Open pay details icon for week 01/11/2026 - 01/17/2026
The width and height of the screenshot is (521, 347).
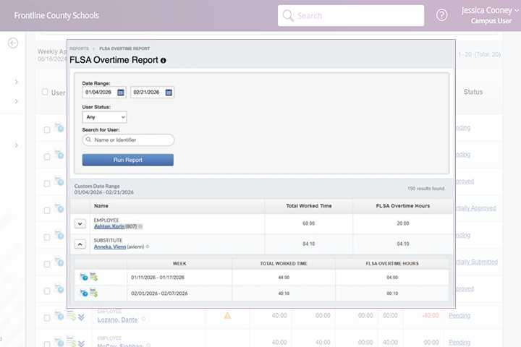pyautogui.click(x=94, y=276)
